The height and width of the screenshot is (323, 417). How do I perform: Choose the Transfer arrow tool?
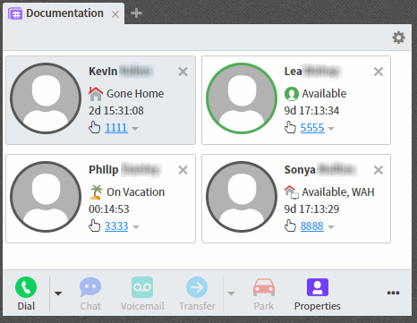[197, 287]
